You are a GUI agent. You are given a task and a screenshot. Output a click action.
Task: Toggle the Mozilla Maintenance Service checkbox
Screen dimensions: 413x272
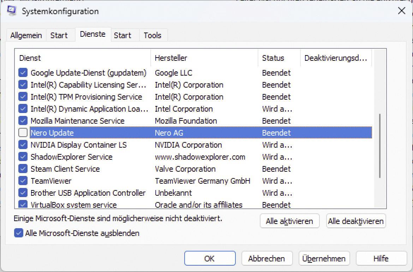point(22,120)
